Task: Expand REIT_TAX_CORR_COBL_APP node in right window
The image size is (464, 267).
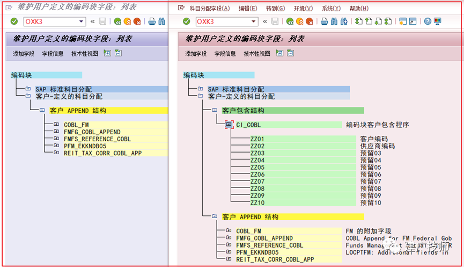Action: tap(229, 259)
